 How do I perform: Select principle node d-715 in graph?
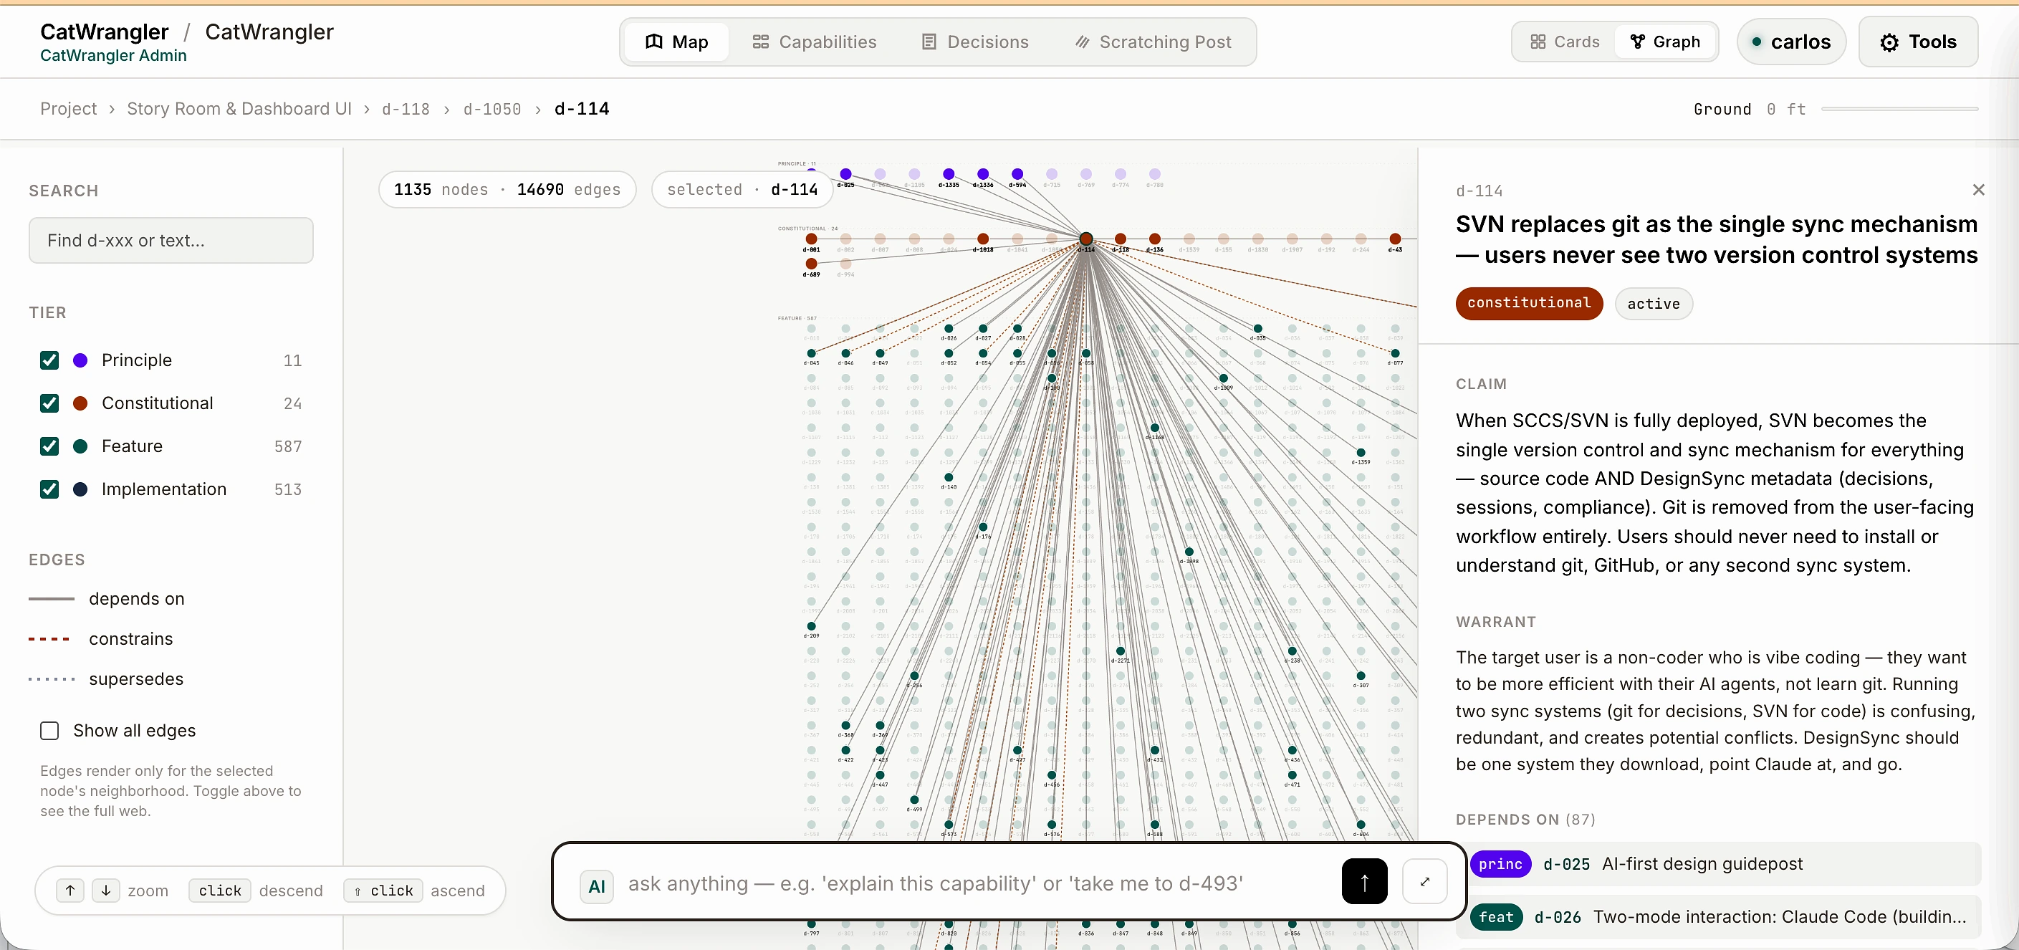coord(1052,174)
